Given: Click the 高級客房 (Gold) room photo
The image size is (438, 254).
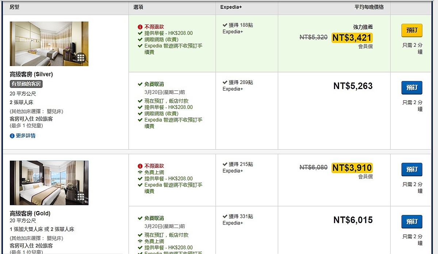Looking at the screenshot, I should 49,182.
